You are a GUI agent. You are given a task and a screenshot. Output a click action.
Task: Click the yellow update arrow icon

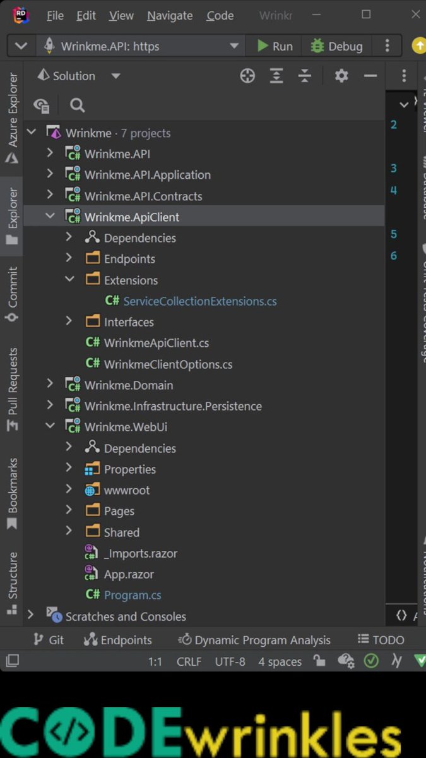click(x=418, y=45)
